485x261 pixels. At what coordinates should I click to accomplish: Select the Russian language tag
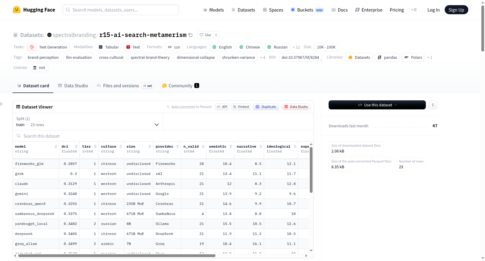pos(277,47)
